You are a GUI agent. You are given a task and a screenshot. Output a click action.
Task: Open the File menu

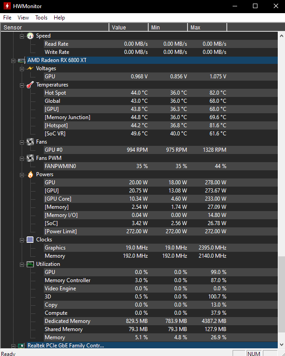pyautogui.click(x=7, y=18)
